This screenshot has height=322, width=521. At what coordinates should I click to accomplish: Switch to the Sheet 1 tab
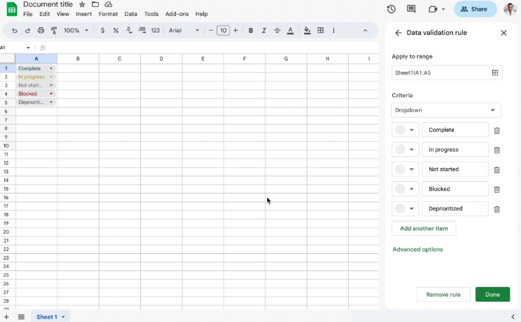click(47, 317)
